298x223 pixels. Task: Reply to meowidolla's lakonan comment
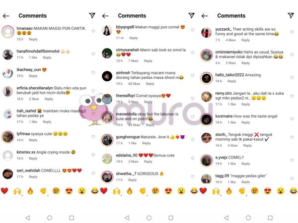coord(150,125)
